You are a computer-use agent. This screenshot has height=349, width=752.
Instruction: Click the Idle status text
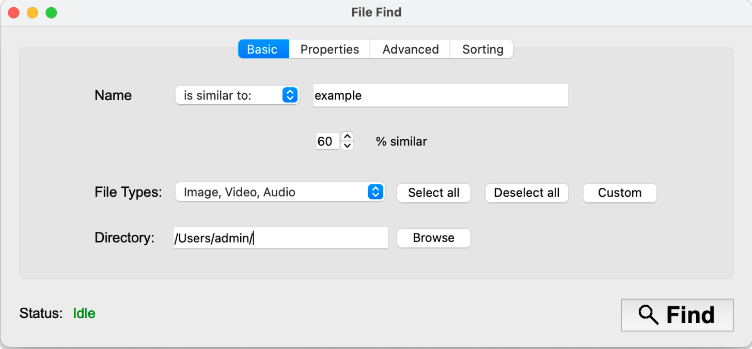click(84, 313)
